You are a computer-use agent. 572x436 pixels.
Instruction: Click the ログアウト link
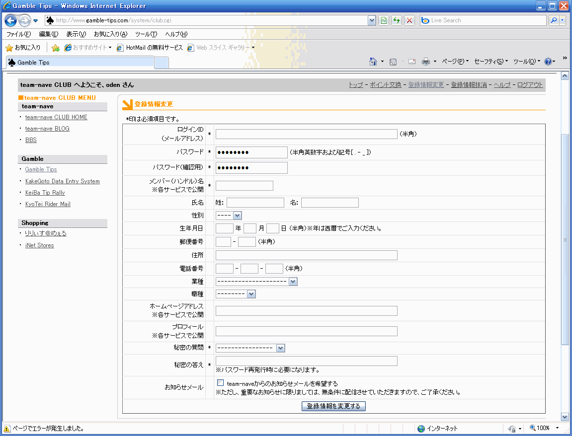point(530,85)
